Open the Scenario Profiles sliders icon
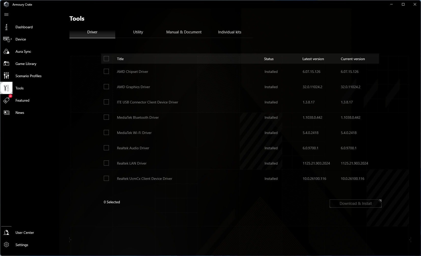The width and height of the screenshot is (421, 256). coord(6,76)
